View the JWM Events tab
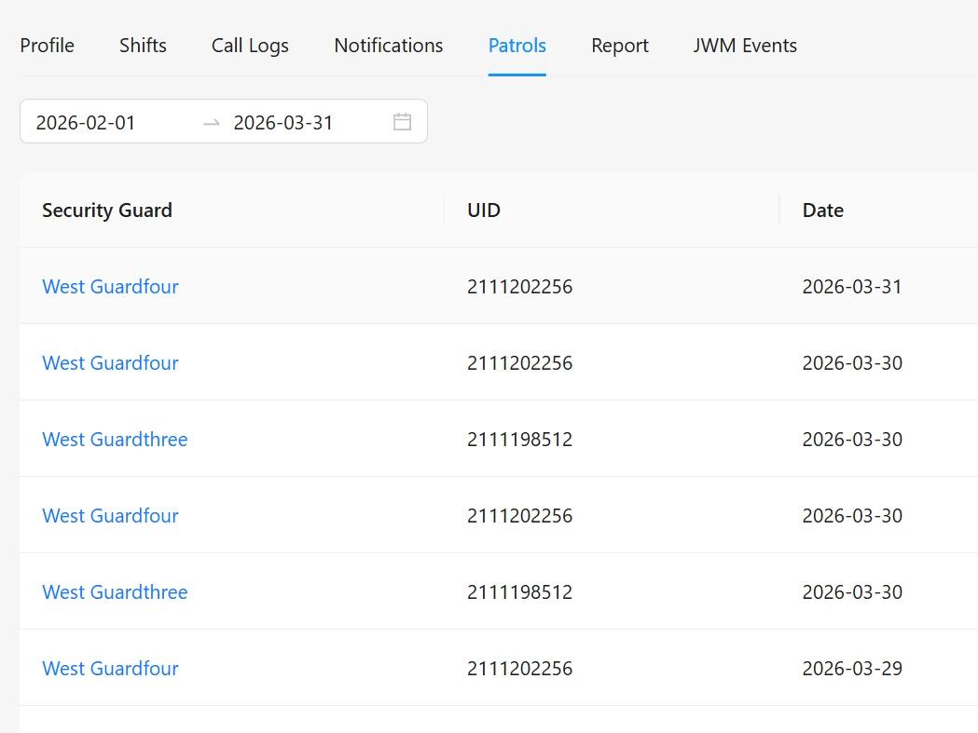Screen dimensions: 978x733 (745, 46)
